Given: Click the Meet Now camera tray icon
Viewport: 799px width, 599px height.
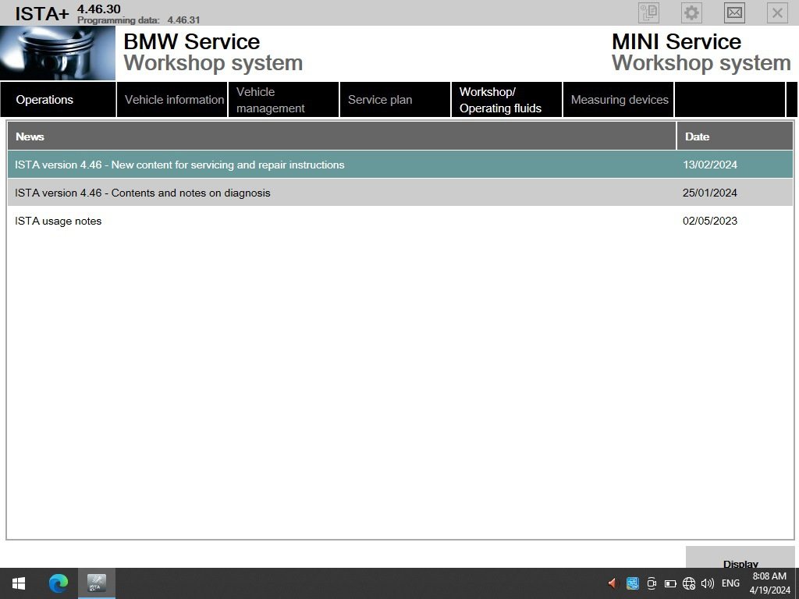Looking at the screenshot, I should coord(652,583).
